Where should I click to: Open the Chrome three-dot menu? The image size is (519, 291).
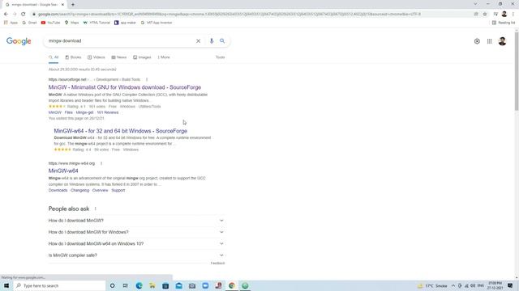click(x=513, y=15)
